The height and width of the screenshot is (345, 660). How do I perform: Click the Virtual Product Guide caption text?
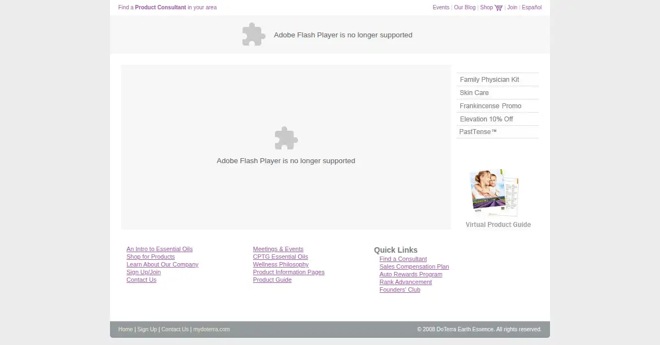[498, 225]
